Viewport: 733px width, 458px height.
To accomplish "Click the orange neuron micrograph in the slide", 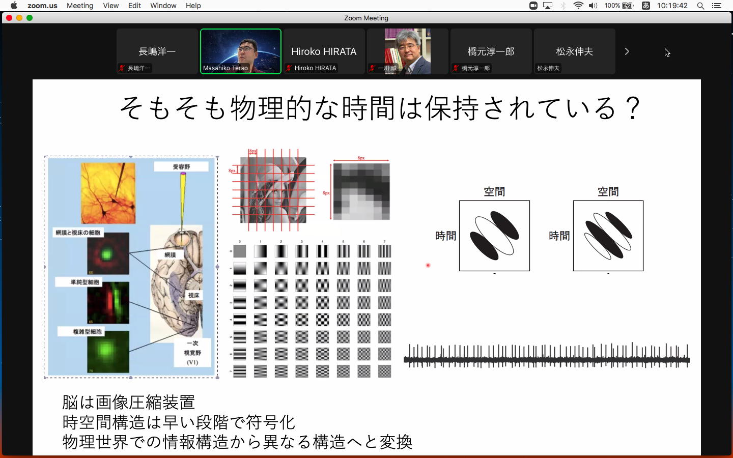I will (108, 193).
